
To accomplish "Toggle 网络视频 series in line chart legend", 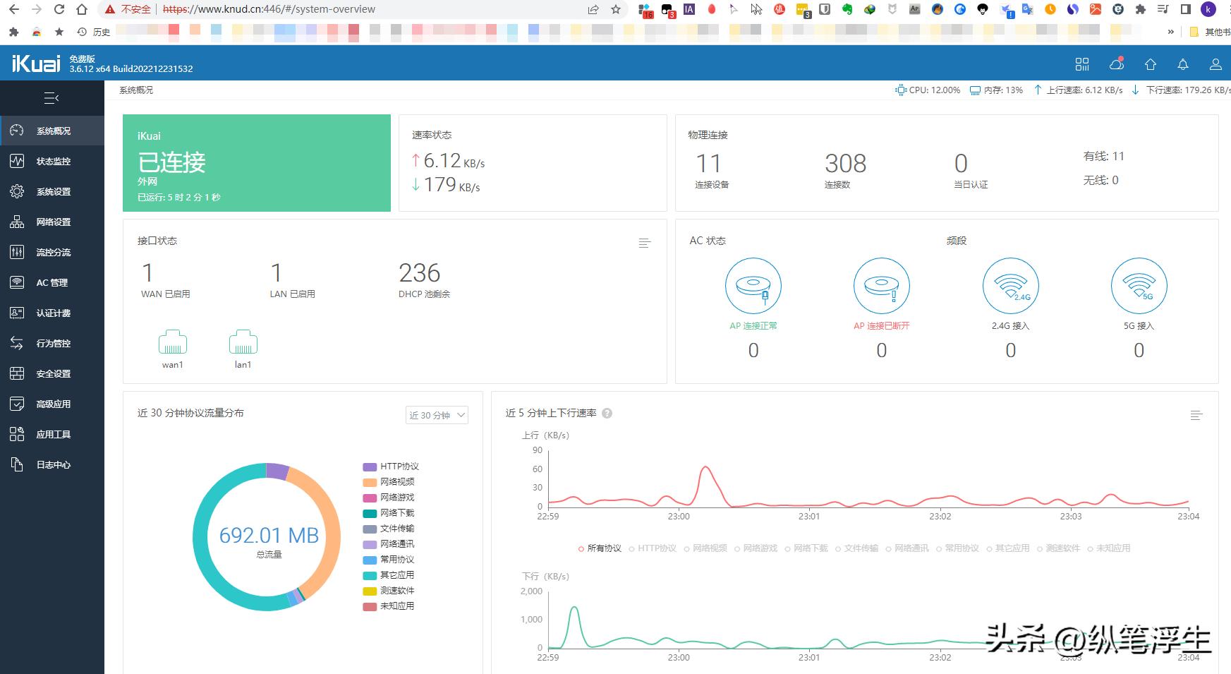I will click(x=705, y=548).
